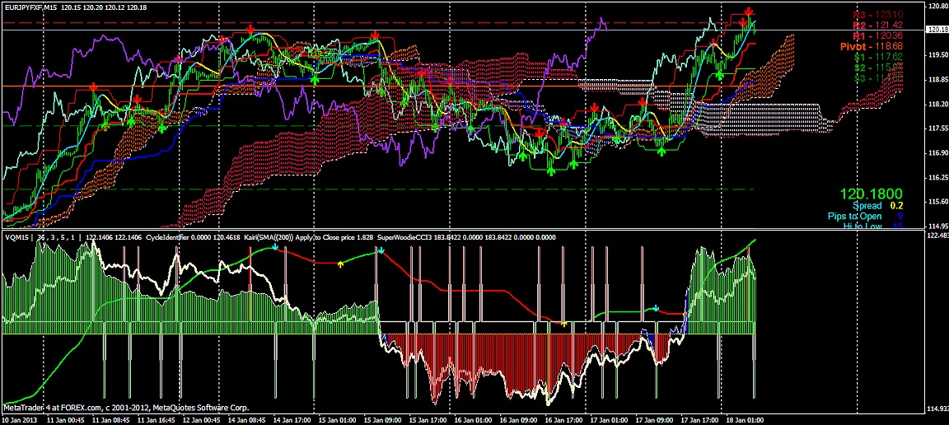Click the CycleIdentifier indicator label
This screenshot has height=425, width=949.
(x=172, y=237)
